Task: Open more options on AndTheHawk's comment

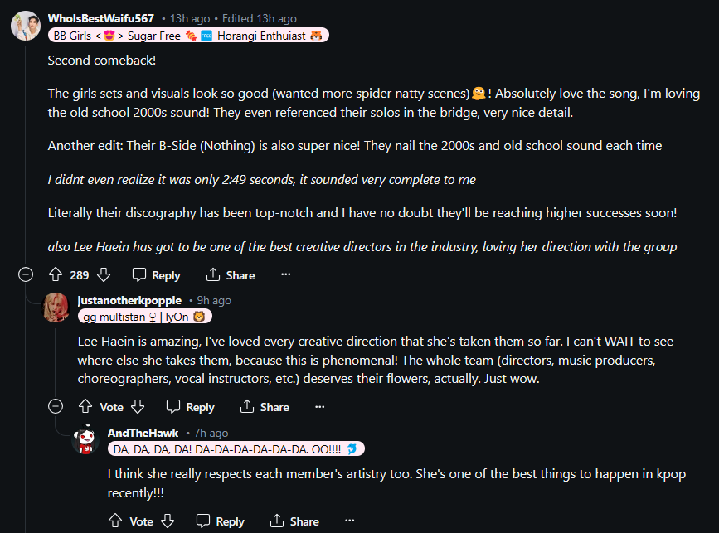Action: pos(350,521)
